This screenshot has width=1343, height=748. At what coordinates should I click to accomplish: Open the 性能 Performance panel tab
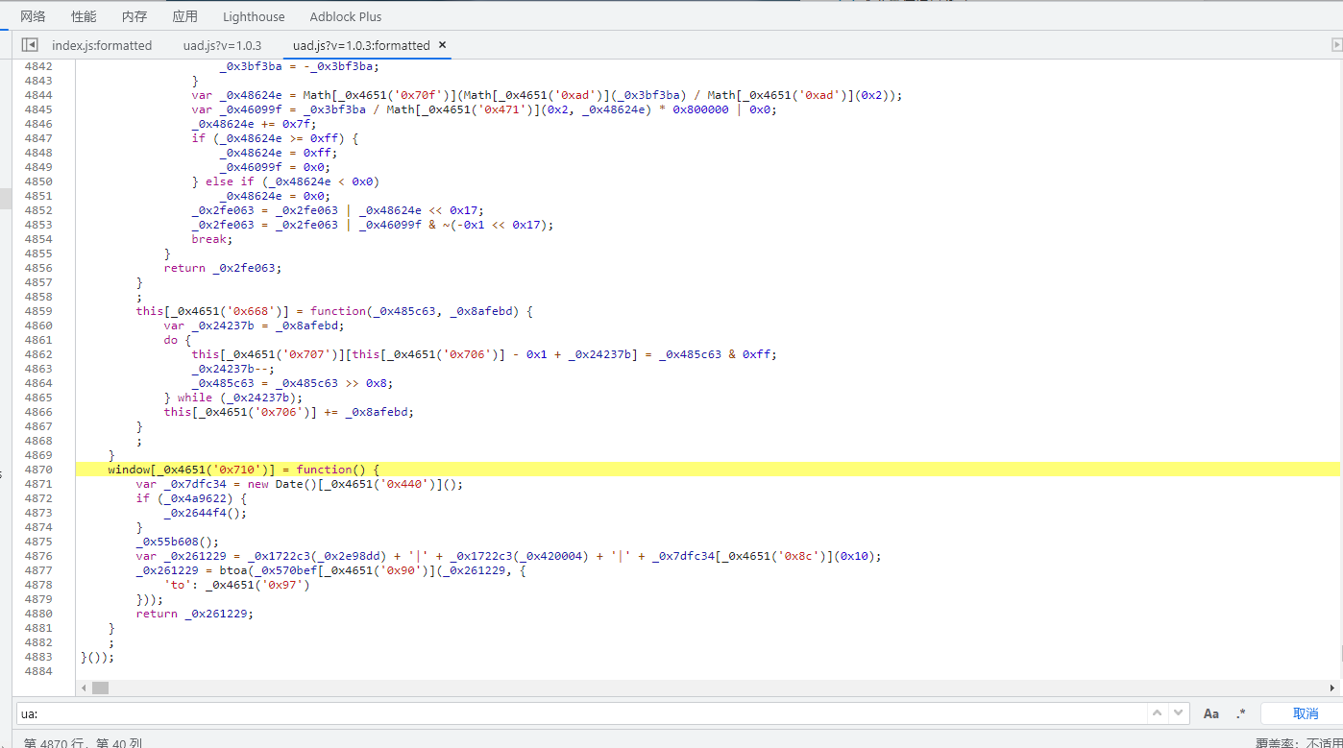coord(84,16)
